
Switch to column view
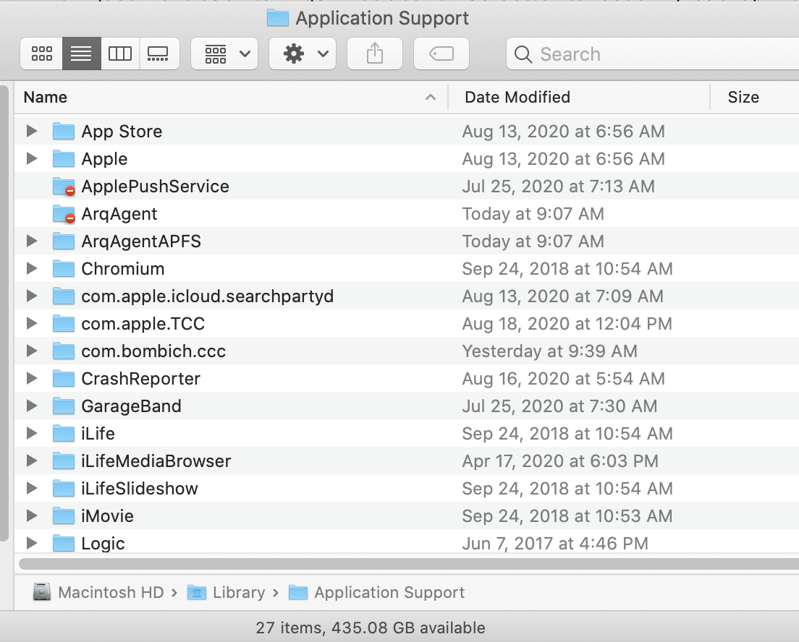click(120, 54)
